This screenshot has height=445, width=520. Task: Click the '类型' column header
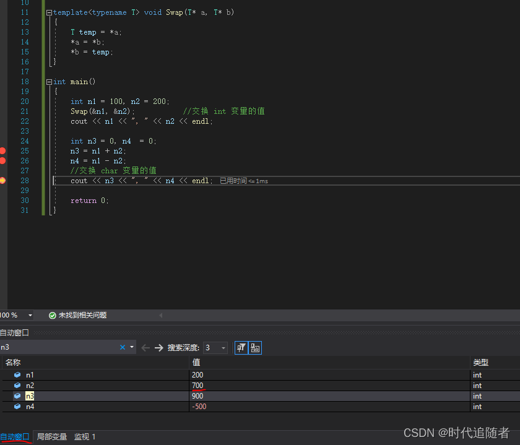click(x=481, y=363)
